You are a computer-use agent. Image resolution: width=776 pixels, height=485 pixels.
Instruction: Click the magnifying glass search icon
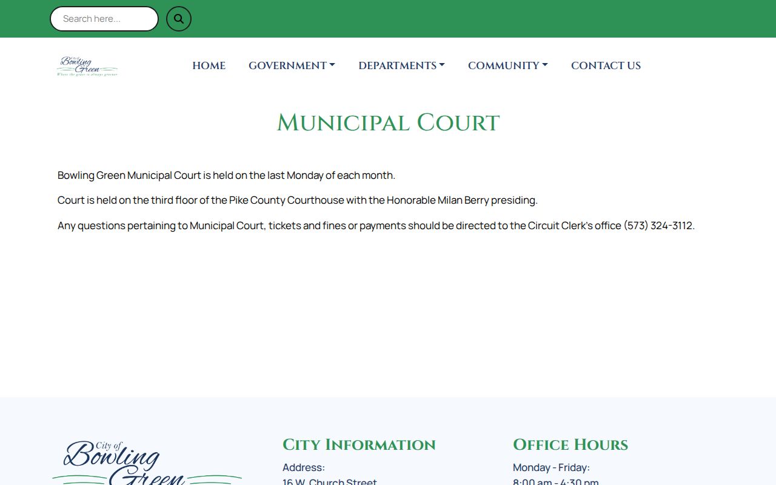pyautogui.click(x=179, y=19)
